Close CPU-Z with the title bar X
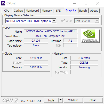 (x=98, y=3)
